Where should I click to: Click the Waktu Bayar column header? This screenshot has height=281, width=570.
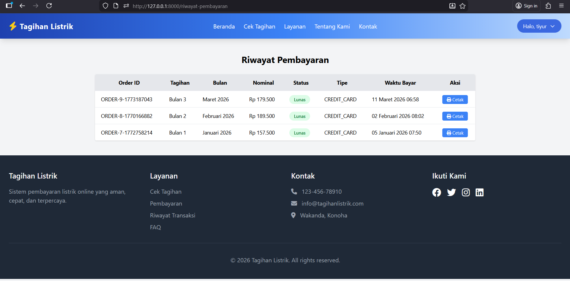(x=400, y=83)
